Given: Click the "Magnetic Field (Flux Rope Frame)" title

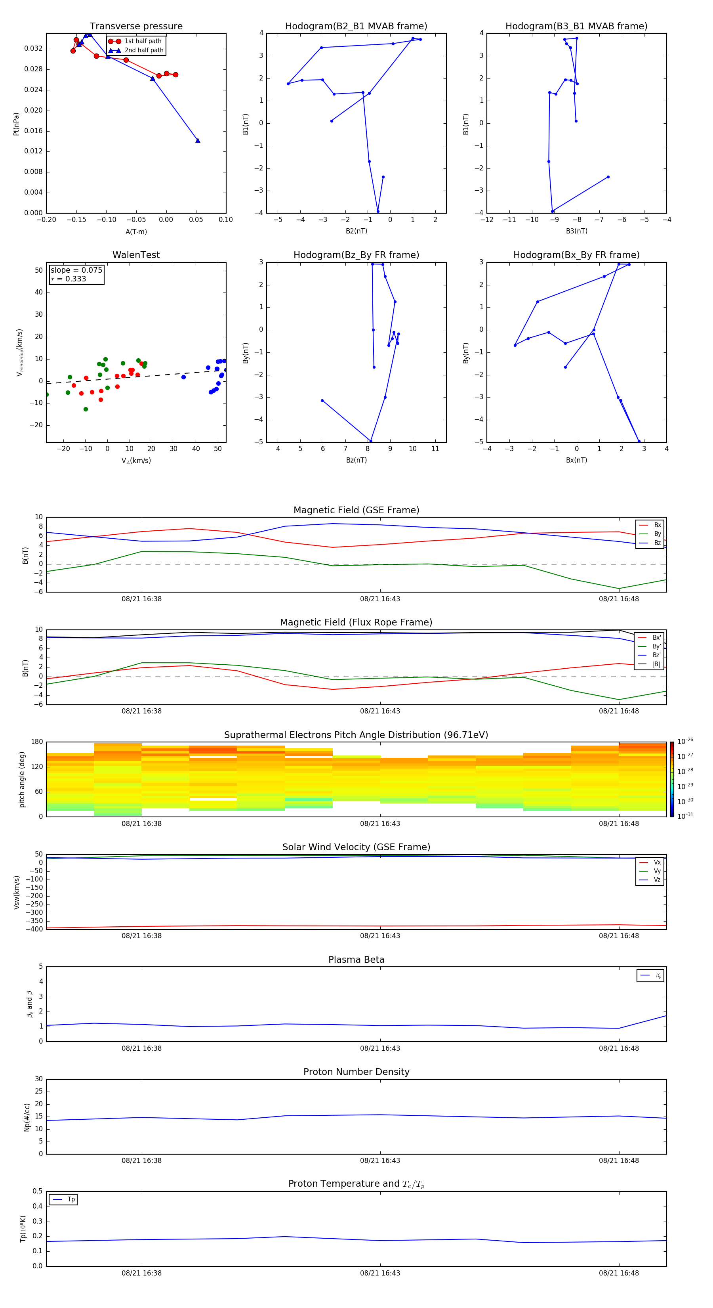Looking at the screenshot, I should [356, 623].
